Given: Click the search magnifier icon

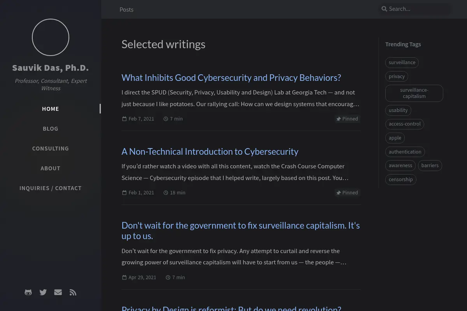Looking at the screenshot, I should 384,9.
